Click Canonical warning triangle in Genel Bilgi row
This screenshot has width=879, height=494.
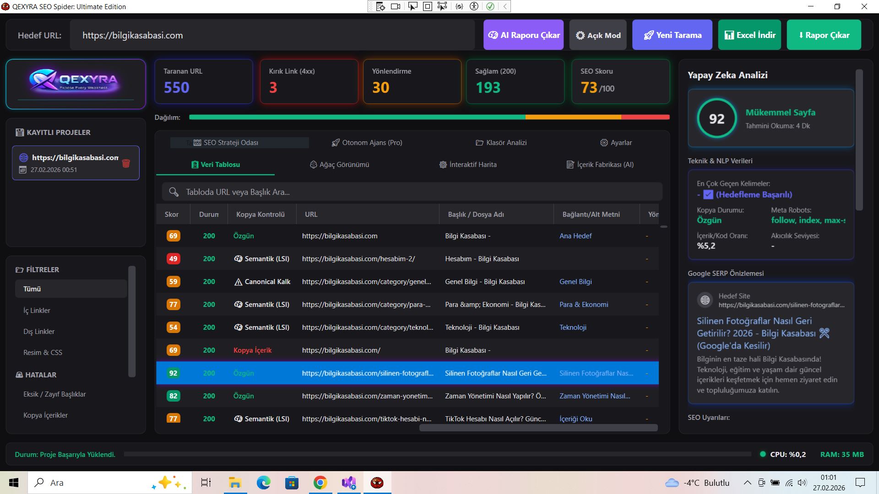238,282
